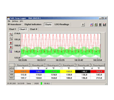Click the 1 Measuring point column header
The image size is (114, 100).
click(x=22, y=65)
